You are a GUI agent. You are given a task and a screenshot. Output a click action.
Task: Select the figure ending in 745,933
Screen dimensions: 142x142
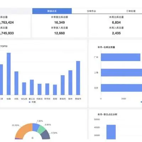(x=7, y=33)
